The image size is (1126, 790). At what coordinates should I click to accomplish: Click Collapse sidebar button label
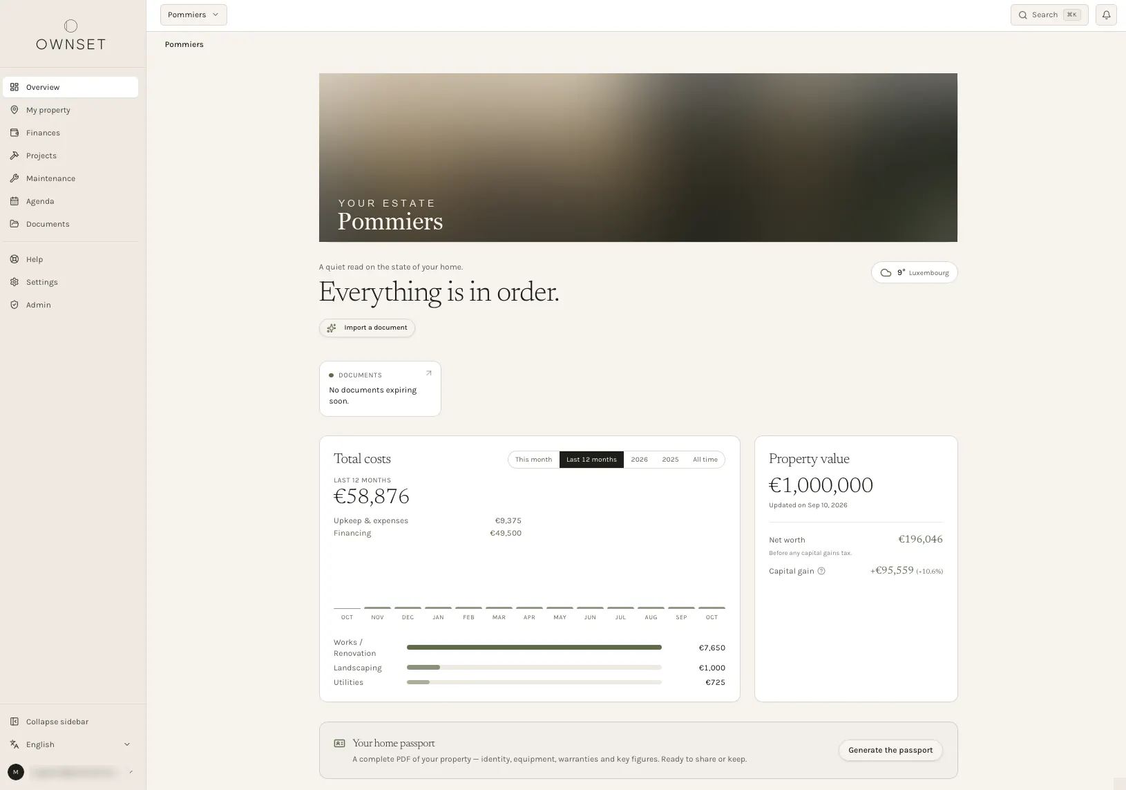pyautogui.click(x=57, y=722)
